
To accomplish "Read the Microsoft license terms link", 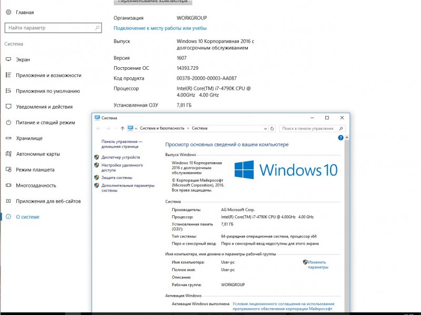I will 283,306.
